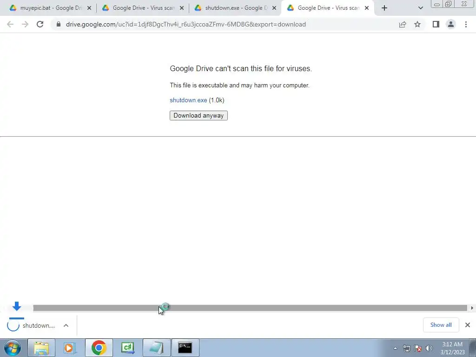Open the tab search dropdown chevron
The width and height of the screenshot is (476, 357).
tap(420, 8)
